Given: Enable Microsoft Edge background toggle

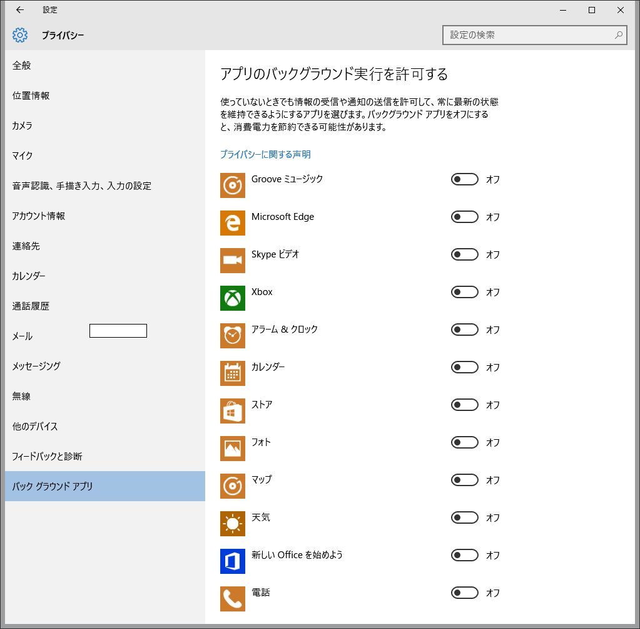Looking at the screenshot, I should coord(464,217).
